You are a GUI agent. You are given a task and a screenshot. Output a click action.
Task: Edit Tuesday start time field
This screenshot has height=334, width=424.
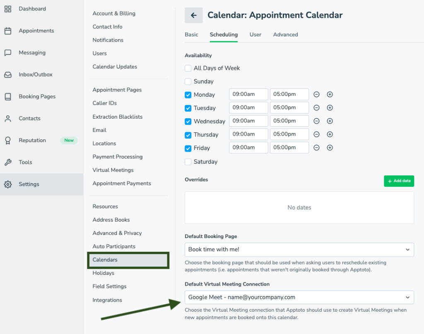[248, 107]
